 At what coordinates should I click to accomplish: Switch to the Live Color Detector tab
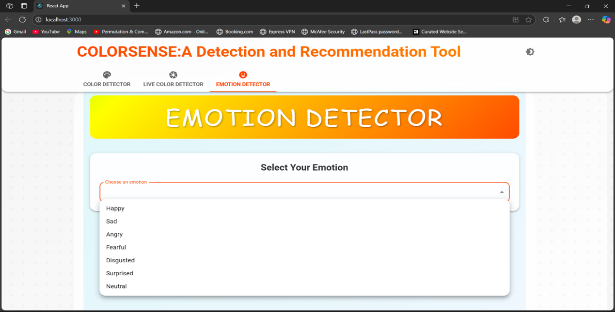point(173,84)
